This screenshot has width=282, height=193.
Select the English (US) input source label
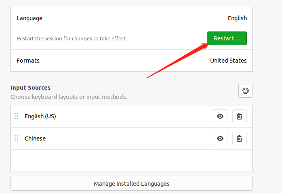[x=40, y=116]
